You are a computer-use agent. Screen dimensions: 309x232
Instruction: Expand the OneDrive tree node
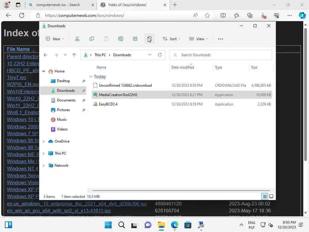[x=44, y=141]
